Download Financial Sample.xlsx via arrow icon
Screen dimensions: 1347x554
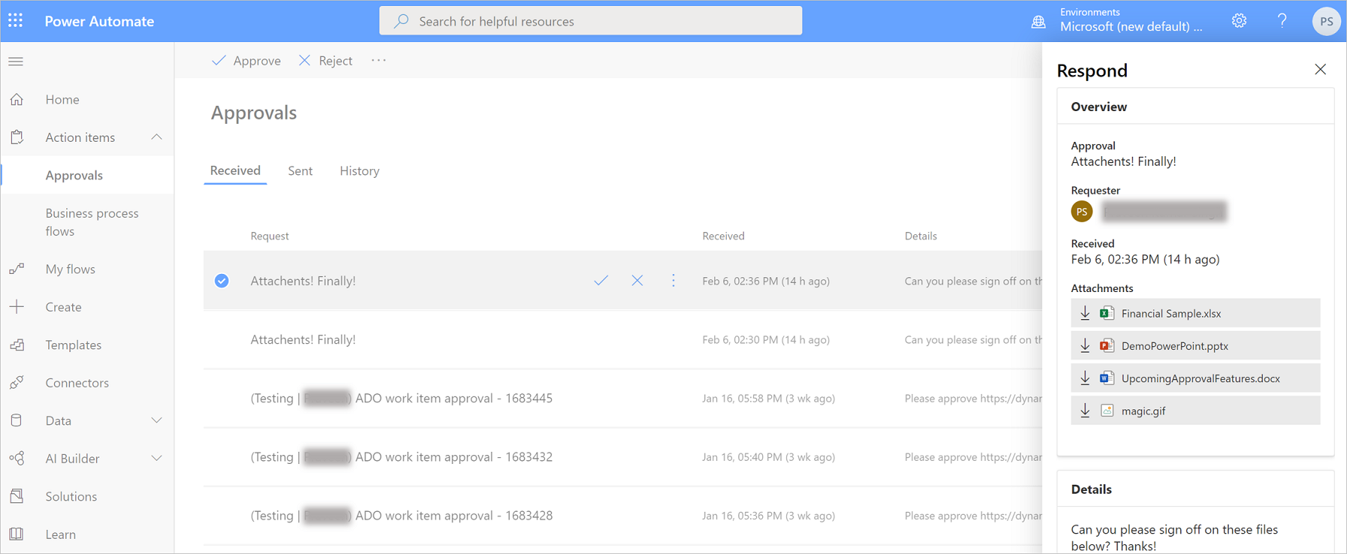click(1085, 314)
